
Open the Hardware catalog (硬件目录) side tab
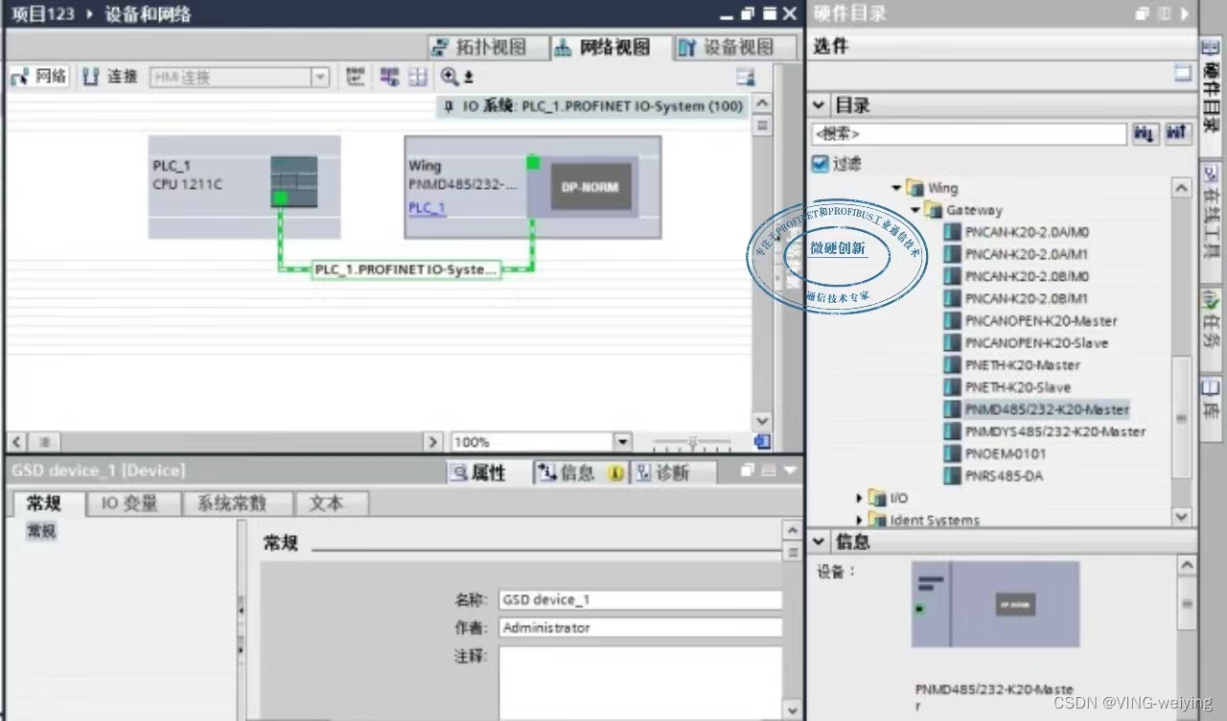click(1212, 96)
